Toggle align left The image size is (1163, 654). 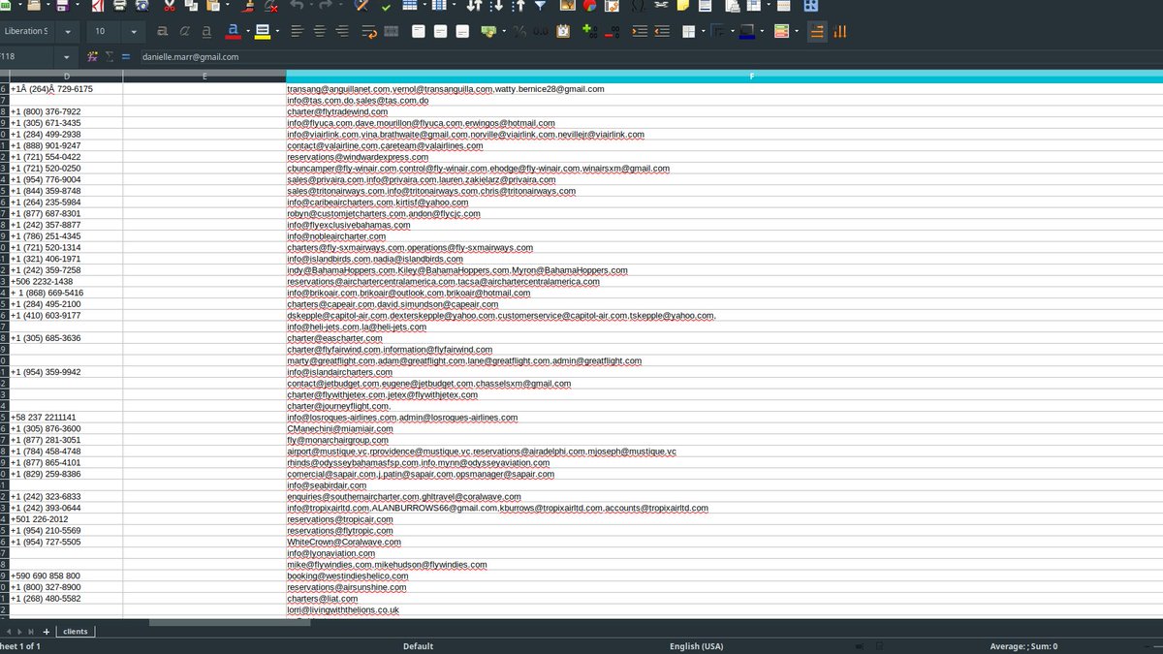(298, 31)
